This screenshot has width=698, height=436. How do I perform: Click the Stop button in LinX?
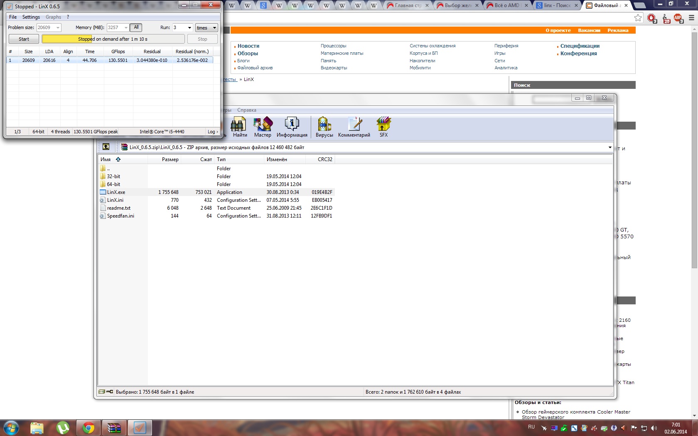point(202,39)
